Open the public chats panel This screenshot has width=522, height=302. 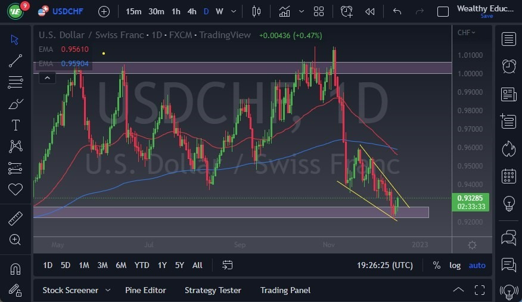[x=509, y=238]
